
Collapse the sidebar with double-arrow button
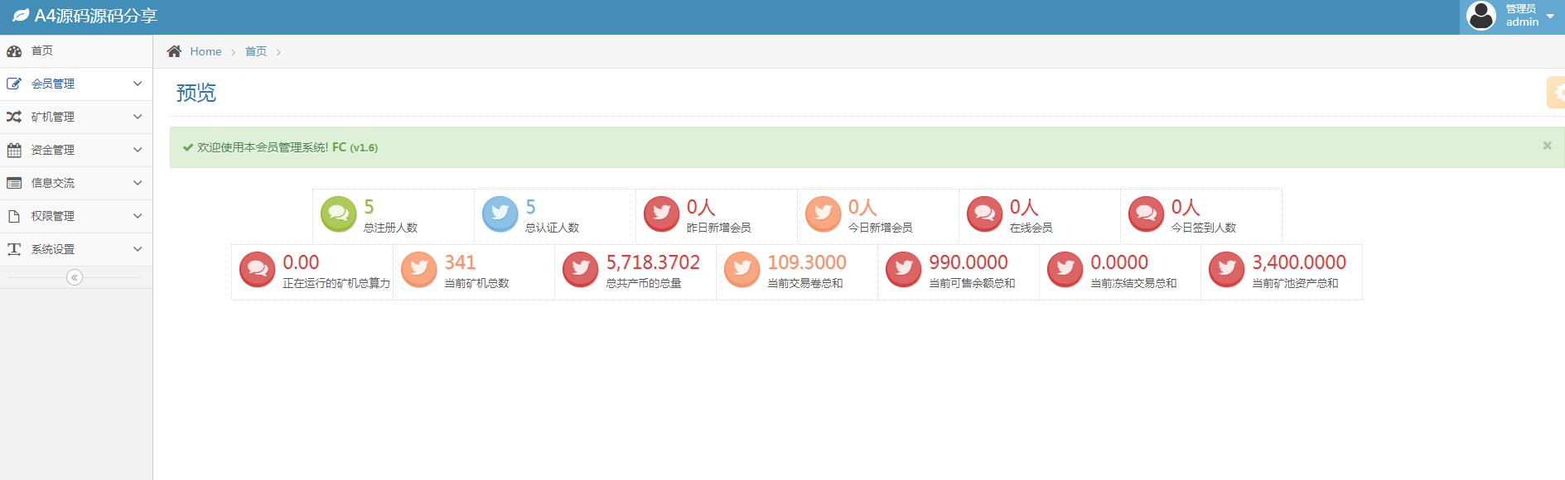pyautogui.click(x=75, y=277)
